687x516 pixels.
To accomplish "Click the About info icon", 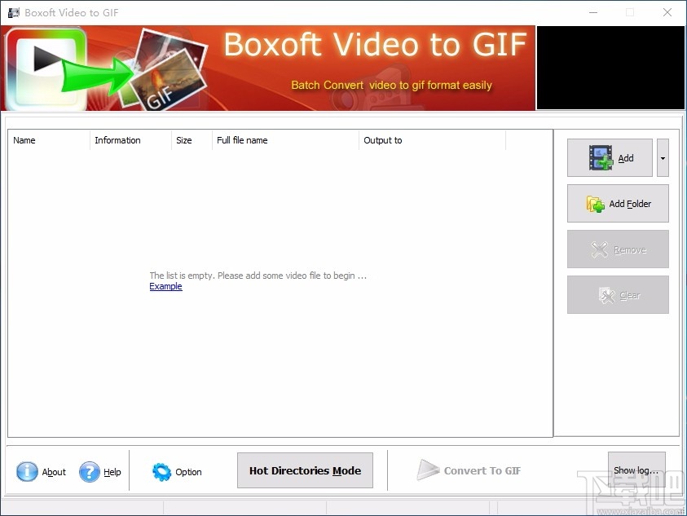I will click(x=27, y=472).
